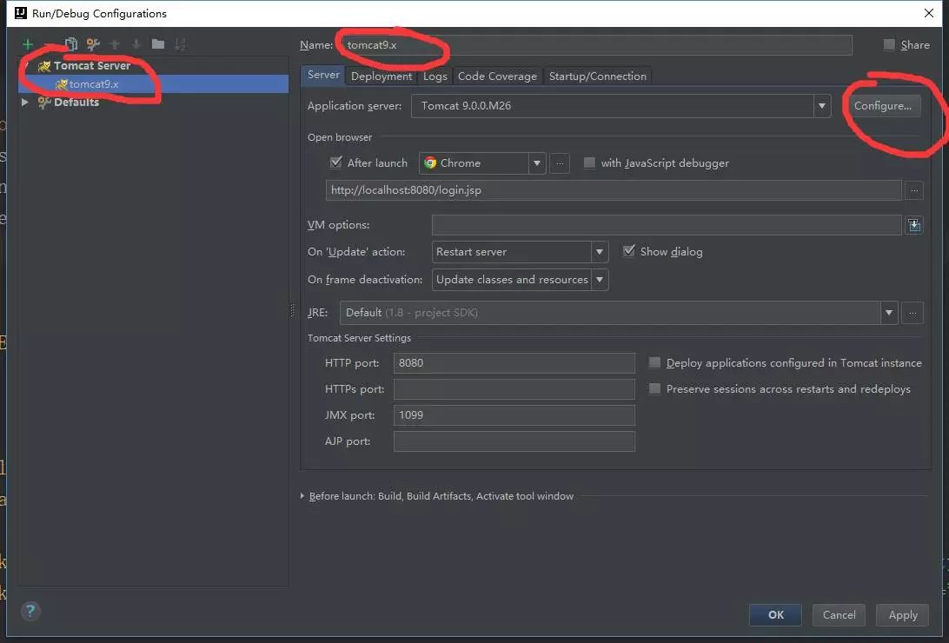Open the On frame deactivation dropdown
949x643 pixels.
click(x=599, y=280)
